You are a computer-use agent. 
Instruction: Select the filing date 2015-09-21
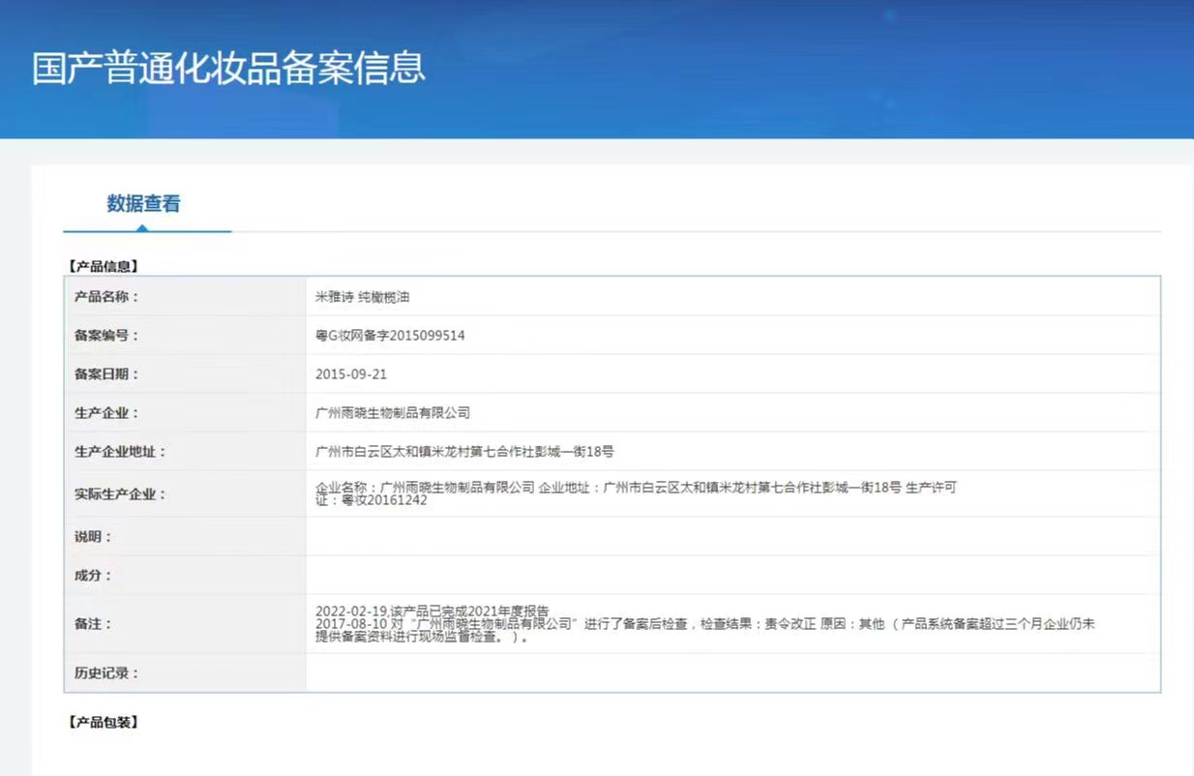point(350,374)
